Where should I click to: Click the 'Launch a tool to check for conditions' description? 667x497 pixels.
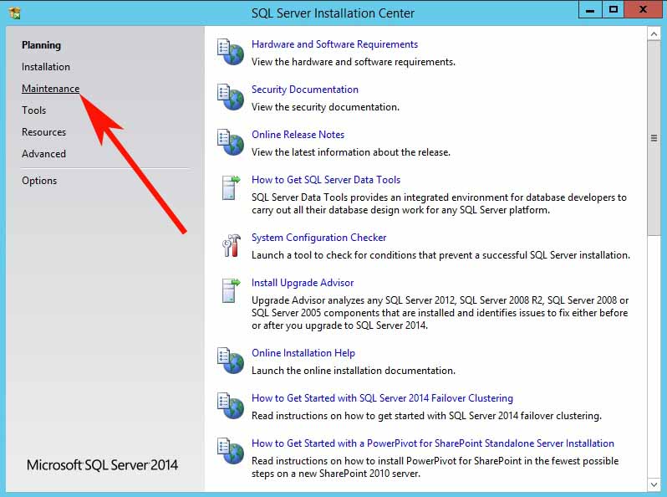tap(440, 255)
